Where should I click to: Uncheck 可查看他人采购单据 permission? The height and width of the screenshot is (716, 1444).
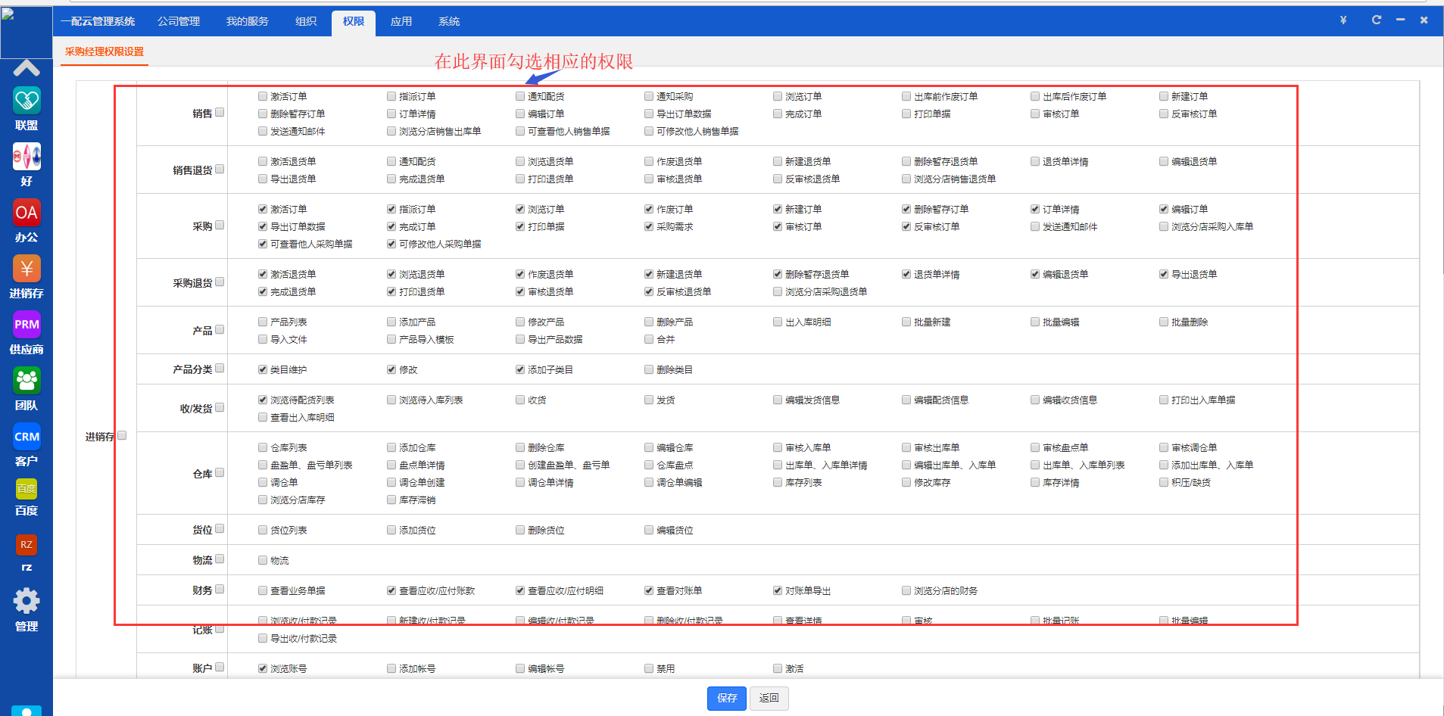point(263,244)
